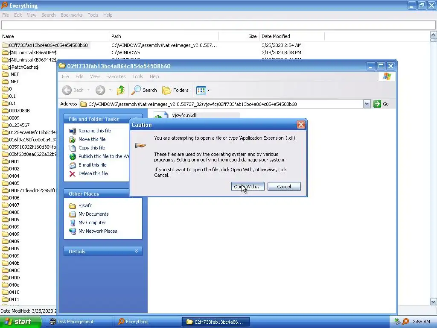Screen dimensions: 437x328
Task: Open Everything Search menu
Action: click(x=49, y=15)
